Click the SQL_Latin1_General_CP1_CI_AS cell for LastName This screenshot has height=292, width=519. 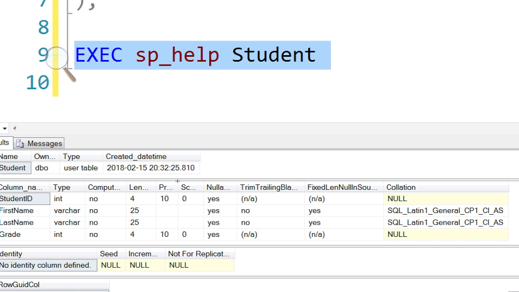click(x=446, y=222)
